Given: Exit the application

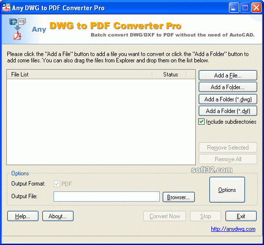Looking at the screenshot, I should click(x=241, y=216).
